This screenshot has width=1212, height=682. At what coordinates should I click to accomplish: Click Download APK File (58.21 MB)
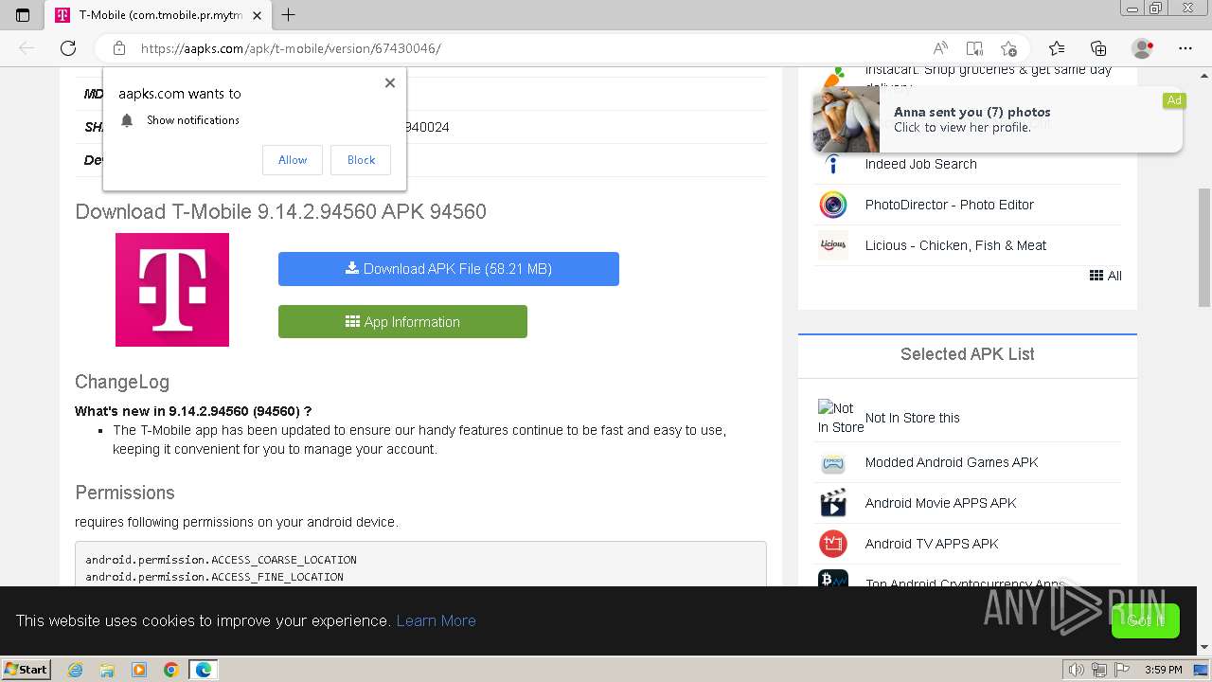(x=449, y=269)
